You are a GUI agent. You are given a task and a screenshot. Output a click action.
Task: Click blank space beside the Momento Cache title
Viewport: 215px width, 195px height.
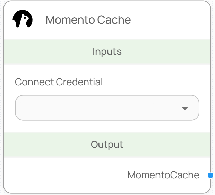[170, 20]
